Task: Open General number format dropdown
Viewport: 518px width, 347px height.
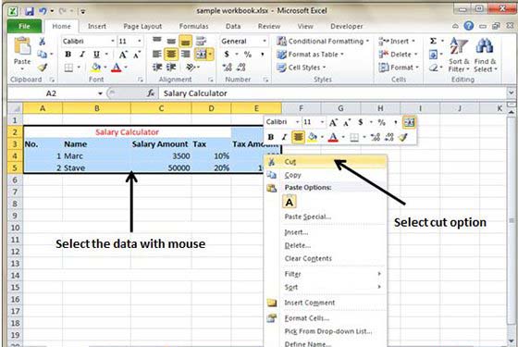Action: coord(265,42)
